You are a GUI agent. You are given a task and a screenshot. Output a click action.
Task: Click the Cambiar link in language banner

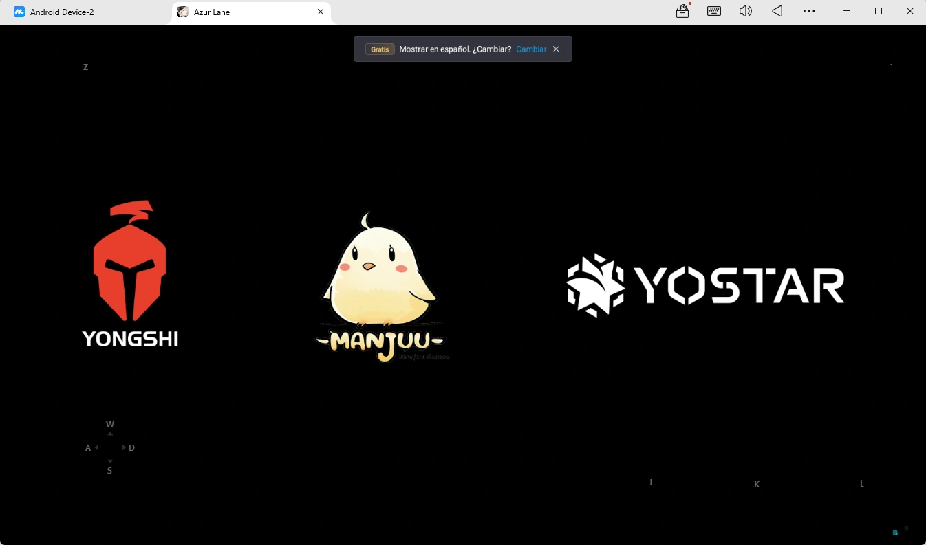(x=531, y=49)
